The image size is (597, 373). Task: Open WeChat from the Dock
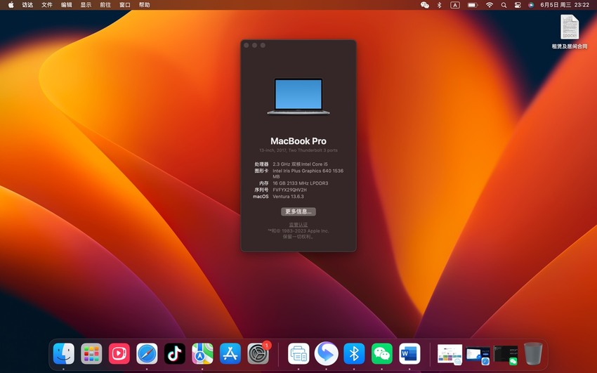[x=382, y=353]
